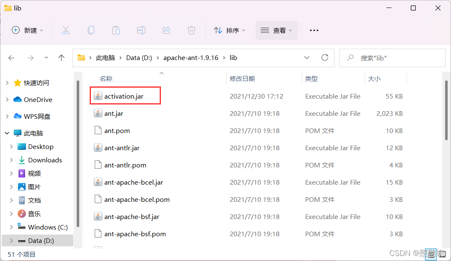Image resolution: width=451 pixels, height=261 pixels.
Task: Sort by 修改日期 column header
Action: pyautogui.click(x=242, y=78)
